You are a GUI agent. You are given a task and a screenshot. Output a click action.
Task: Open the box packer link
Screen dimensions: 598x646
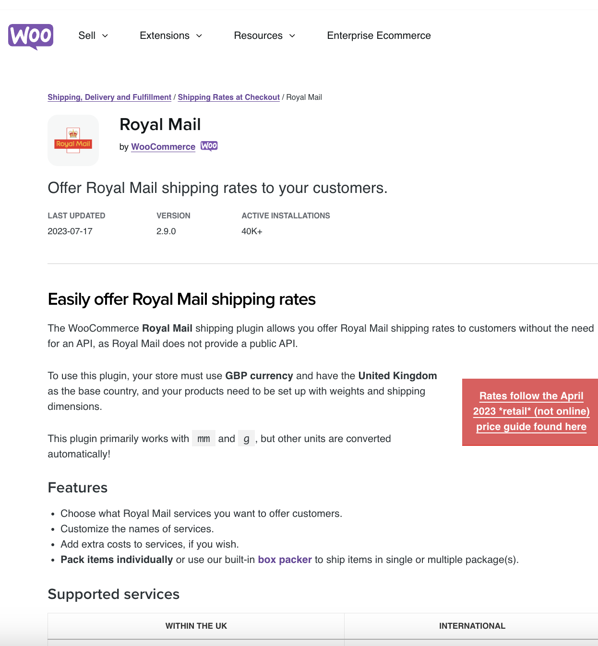point(285,559)
